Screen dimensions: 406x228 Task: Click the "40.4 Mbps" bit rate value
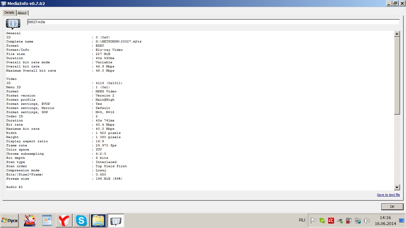pyautogui.click(x=105, y=125)
